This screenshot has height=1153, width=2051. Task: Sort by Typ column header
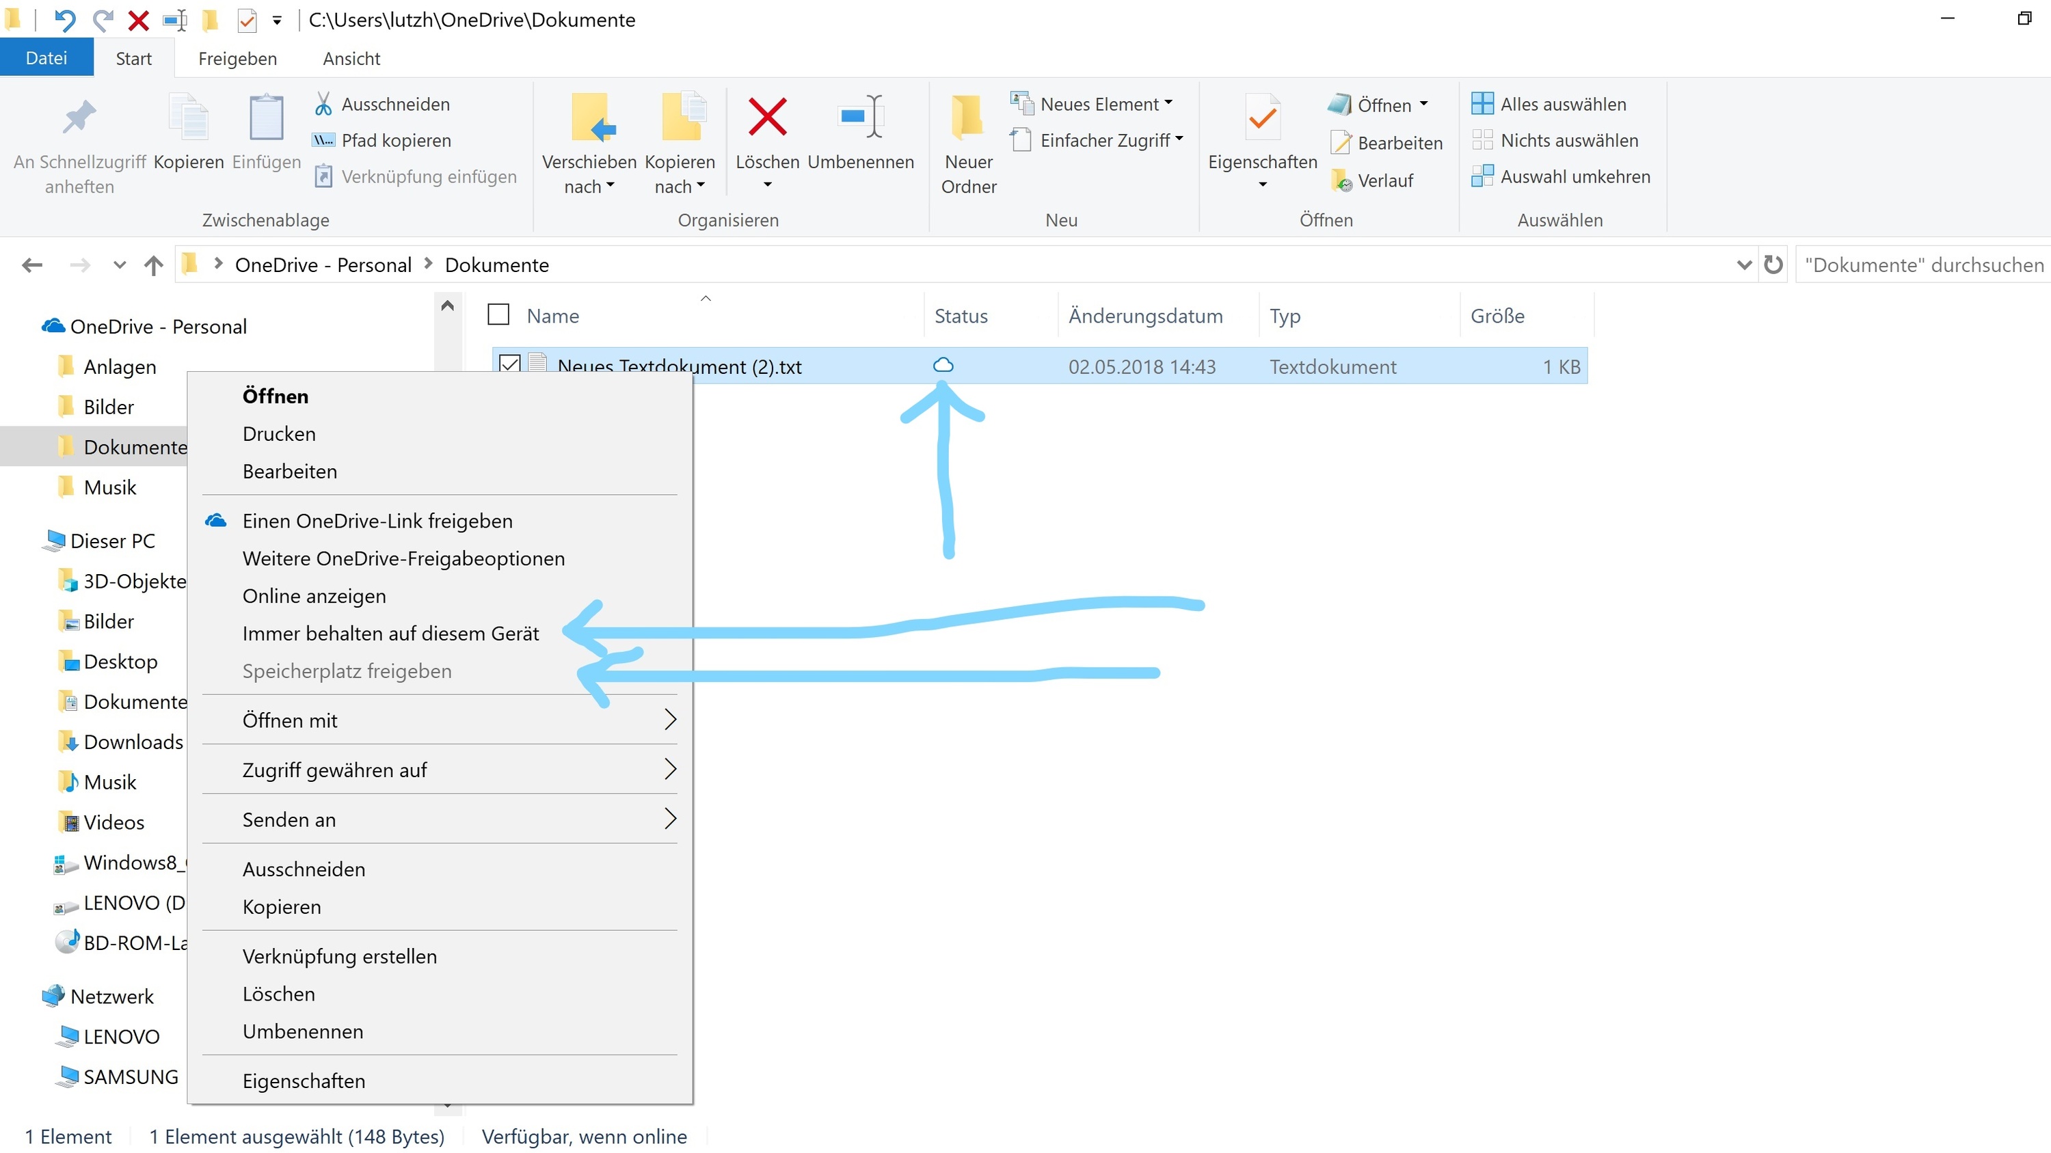1284,316
